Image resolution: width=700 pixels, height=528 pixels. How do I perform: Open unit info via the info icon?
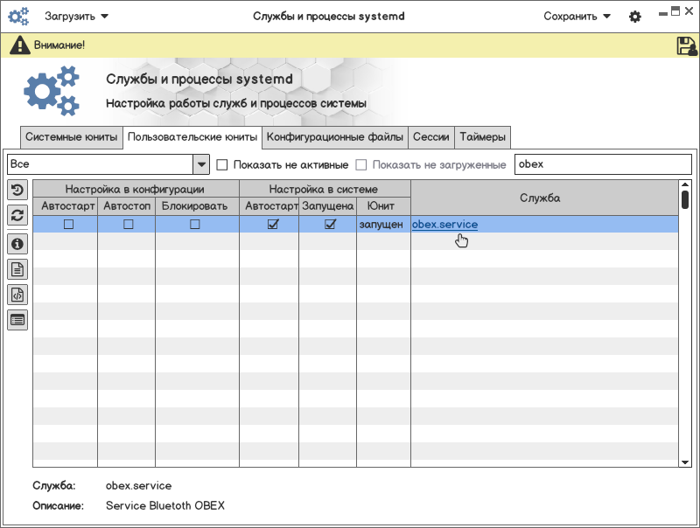tap(17, 245)
